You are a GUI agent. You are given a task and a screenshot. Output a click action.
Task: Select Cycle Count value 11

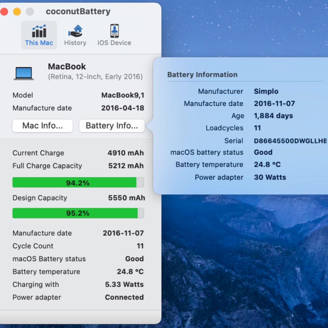coord(140,246)
